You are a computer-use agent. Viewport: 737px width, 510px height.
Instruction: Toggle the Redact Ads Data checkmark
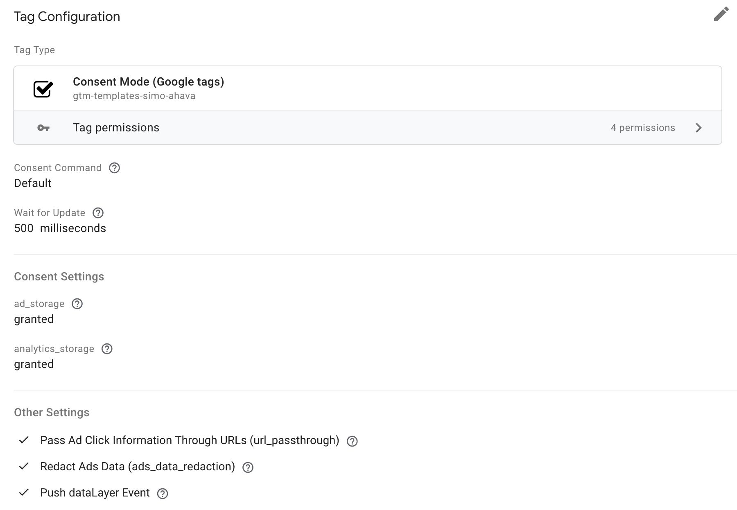coord(24,466)
